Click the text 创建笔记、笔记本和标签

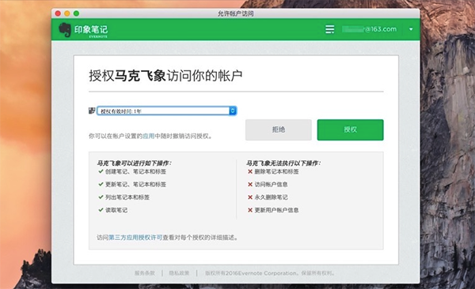click(x=135, y=171)
